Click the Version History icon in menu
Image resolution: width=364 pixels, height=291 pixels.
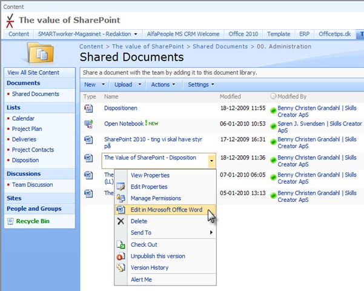121,267
